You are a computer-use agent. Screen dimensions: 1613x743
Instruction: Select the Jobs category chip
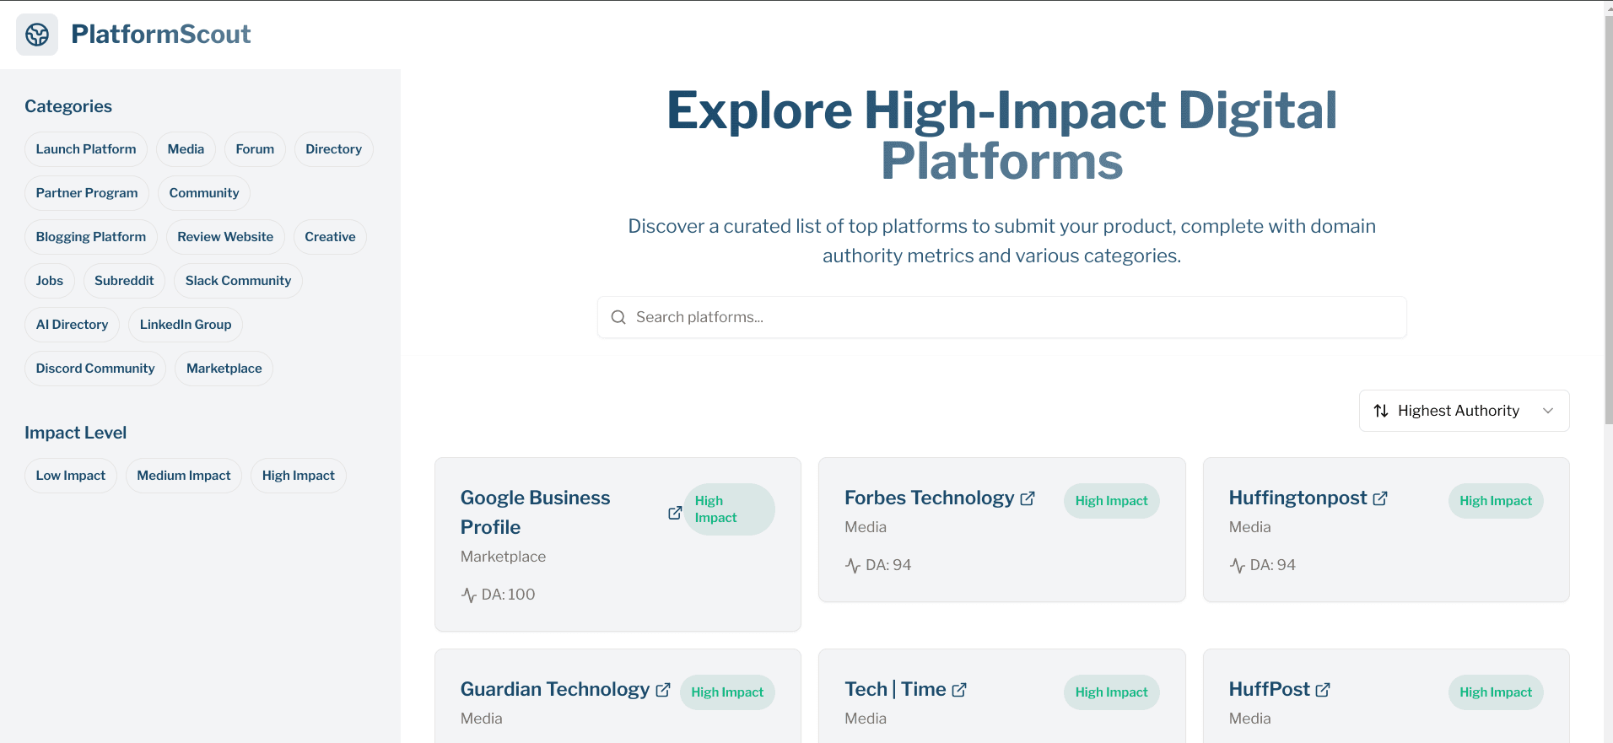pyautogui.click(x=50, y=281)
